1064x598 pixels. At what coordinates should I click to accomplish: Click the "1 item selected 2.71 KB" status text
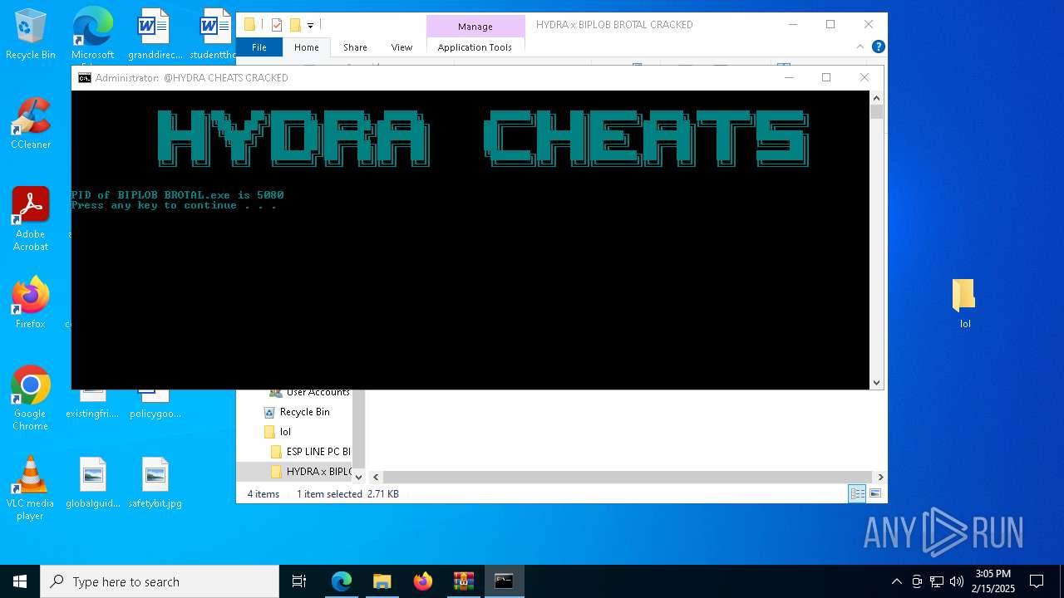pos(347,494)
